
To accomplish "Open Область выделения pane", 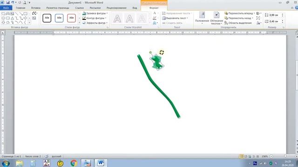I will pos(238,23).
